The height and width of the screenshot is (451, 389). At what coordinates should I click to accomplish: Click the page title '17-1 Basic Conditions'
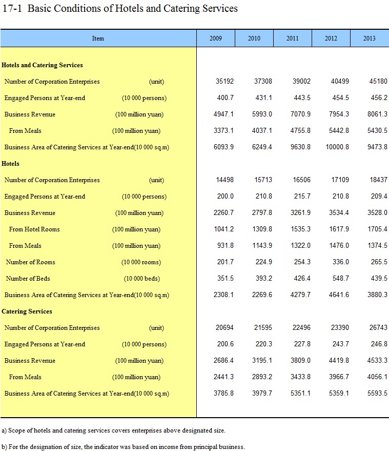tap(119, 9)
